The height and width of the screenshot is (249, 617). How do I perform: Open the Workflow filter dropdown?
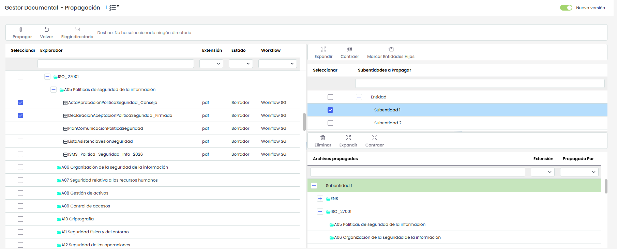click(x=277, y=64)
